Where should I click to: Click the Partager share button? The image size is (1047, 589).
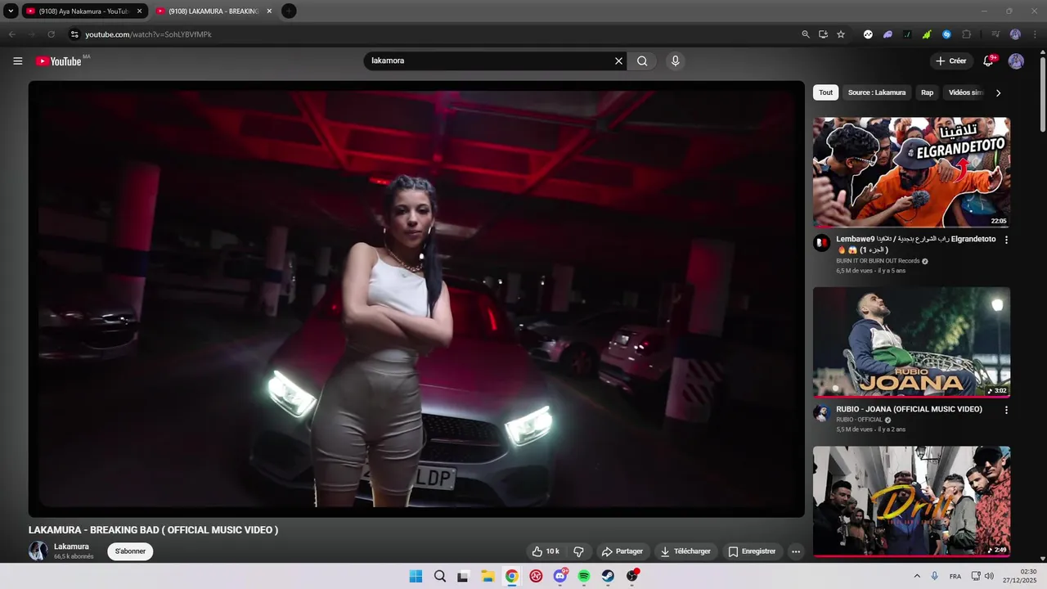[622, 551]
